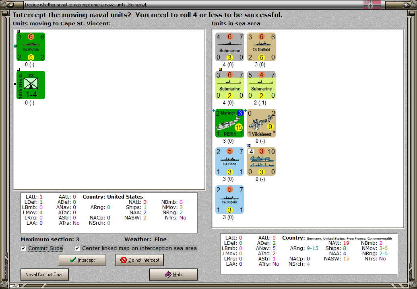The width and height of the screenshot is (417, 289).
Task: Click the '3 (0)' value under CA Dupleix
Action: tap(228, 217)
